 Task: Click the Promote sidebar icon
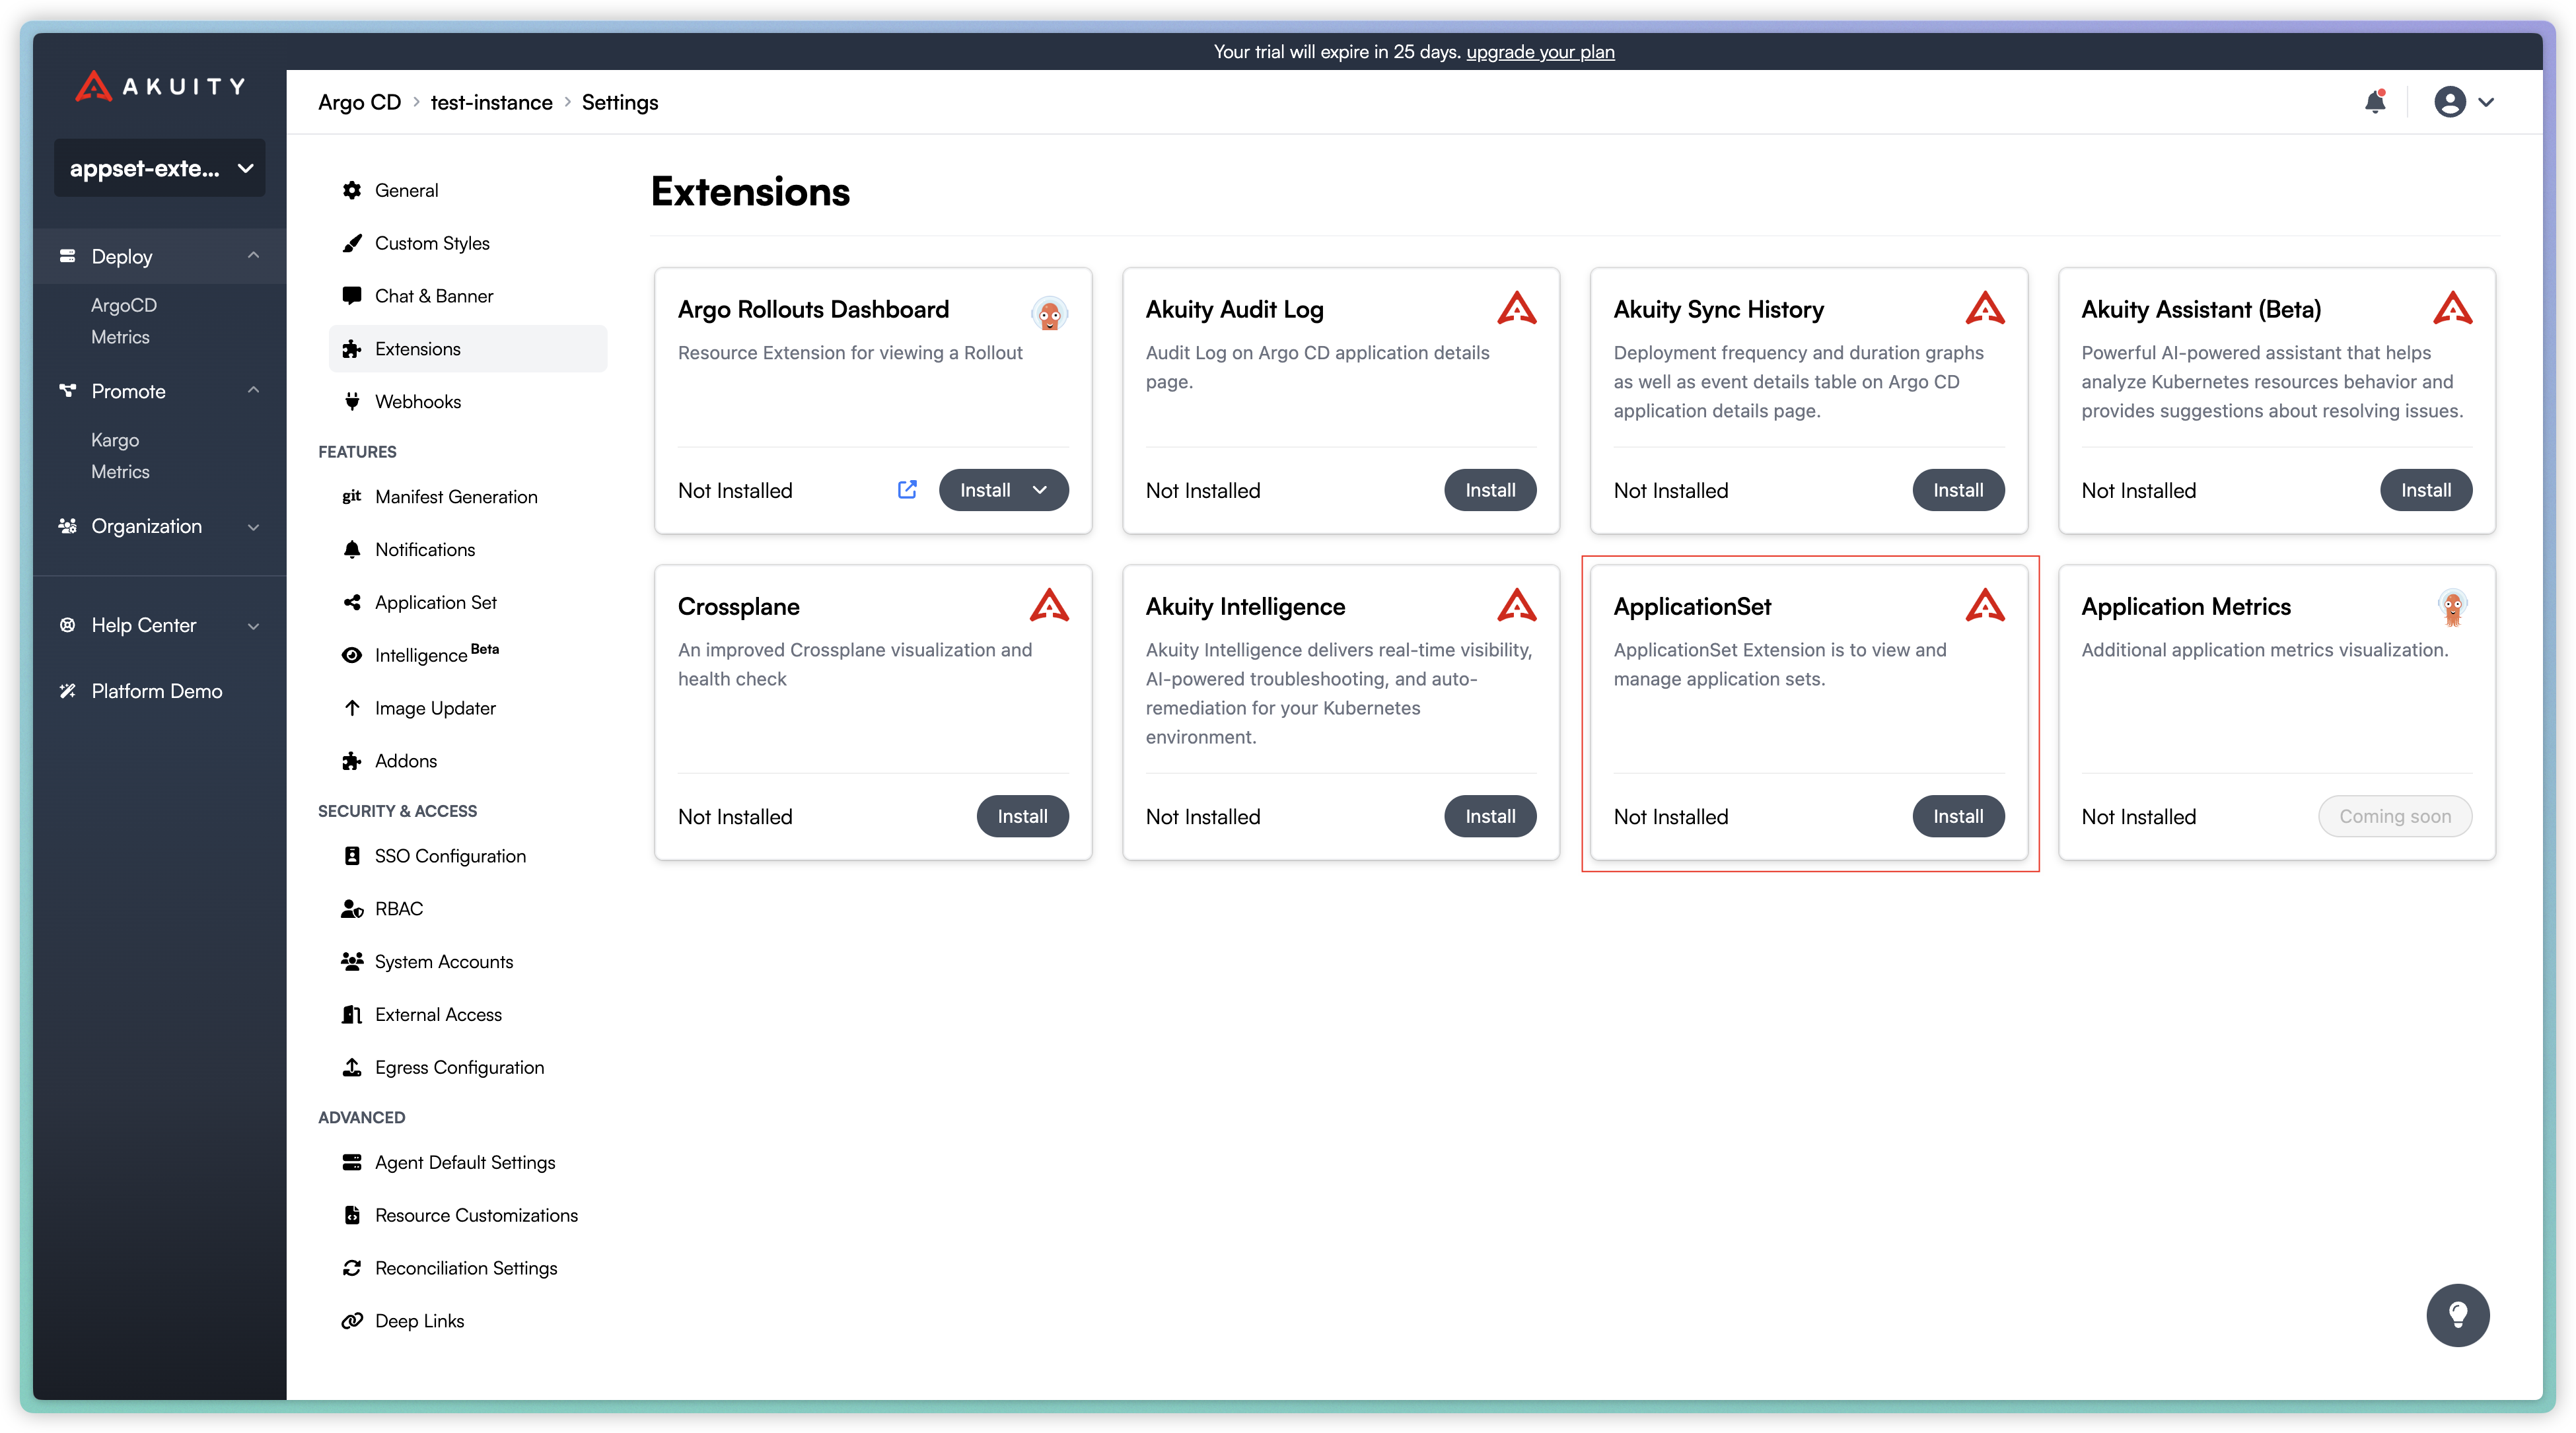[x=67, y=391]
